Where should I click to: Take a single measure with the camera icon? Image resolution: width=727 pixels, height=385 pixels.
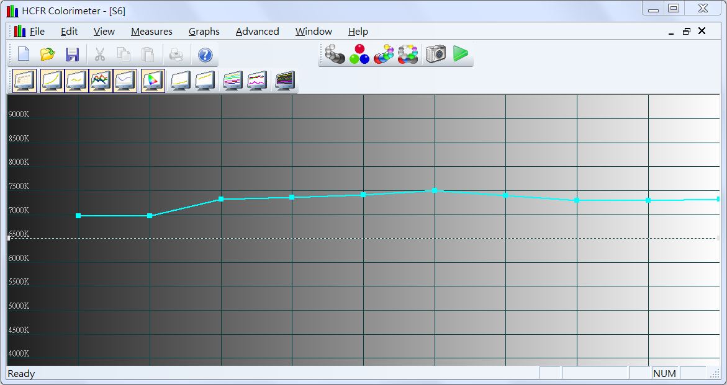click(436, 54)
